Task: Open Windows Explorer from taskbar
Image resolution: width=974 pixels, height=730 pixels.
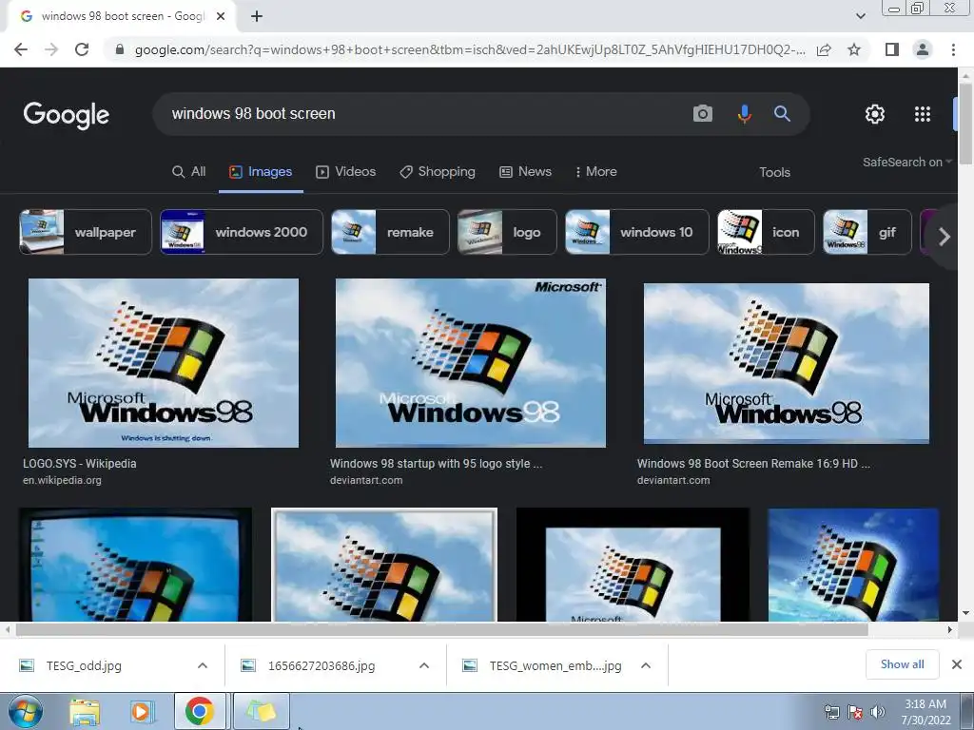Action: coord(85,712)
